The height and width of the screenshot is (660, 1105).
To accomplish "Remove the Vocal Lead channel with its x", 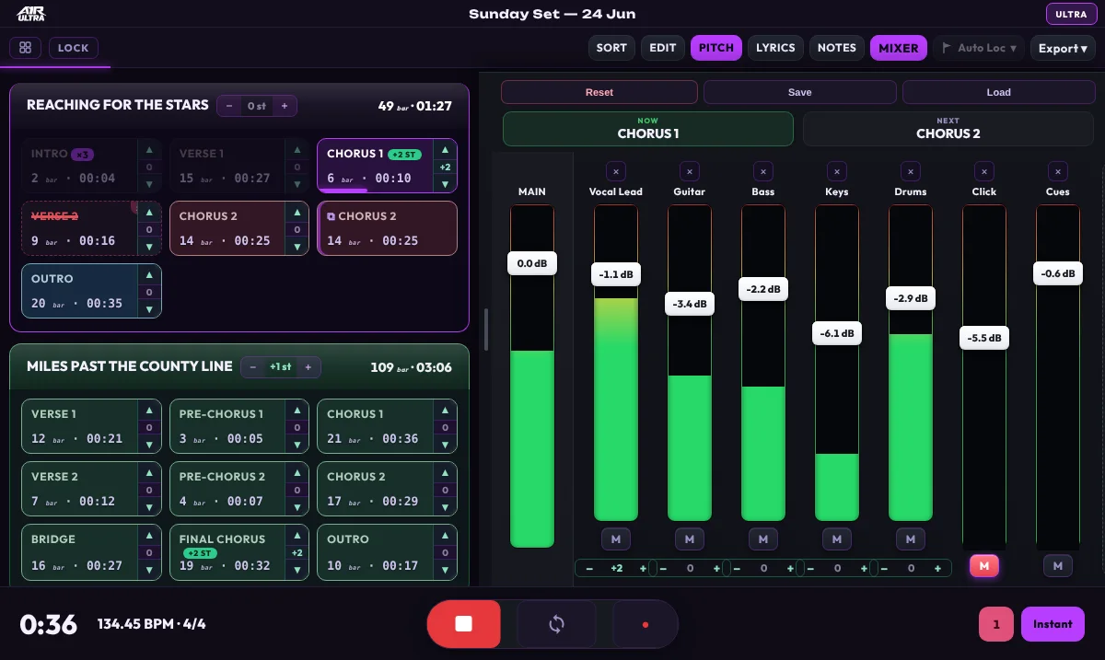I will point(616,170).
